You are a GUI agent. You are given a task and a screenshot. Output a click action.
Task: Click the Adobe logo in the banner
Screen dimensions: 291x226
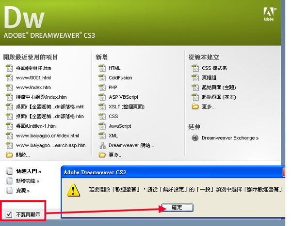coord(269,14)
